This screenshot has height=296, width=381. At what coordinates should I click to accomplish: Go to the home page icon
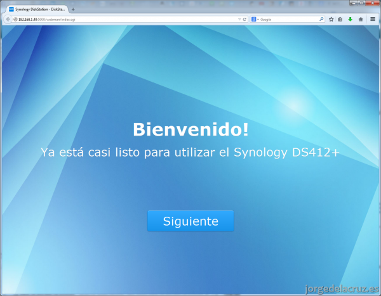coord(361,20)
